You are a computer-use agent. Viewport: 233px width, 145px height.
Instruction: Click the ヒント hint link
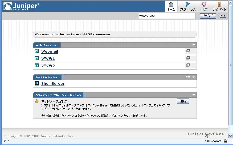click(x=223, y=16)
